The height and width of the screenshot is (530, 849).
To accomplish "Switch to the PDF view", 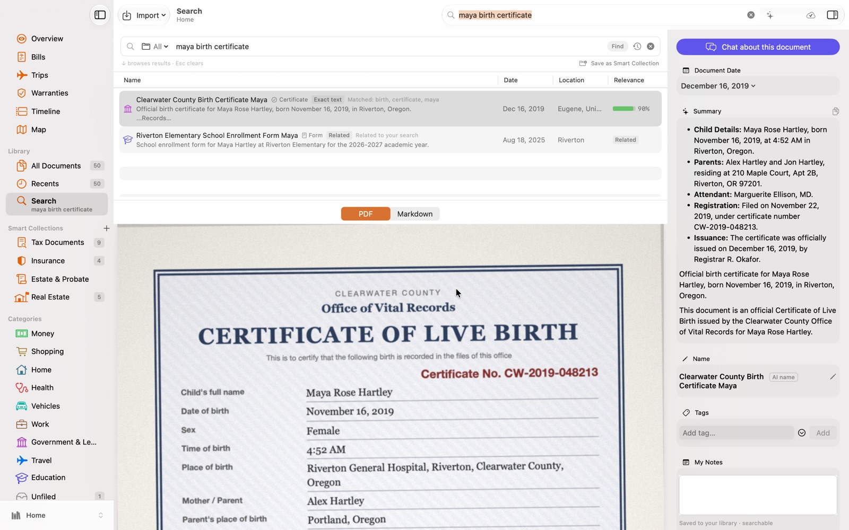I will click(x=366, y=214).
